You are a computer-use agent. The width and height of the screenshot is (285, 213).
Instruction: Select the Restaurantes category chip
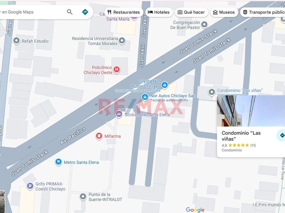[x=123, y=12]
